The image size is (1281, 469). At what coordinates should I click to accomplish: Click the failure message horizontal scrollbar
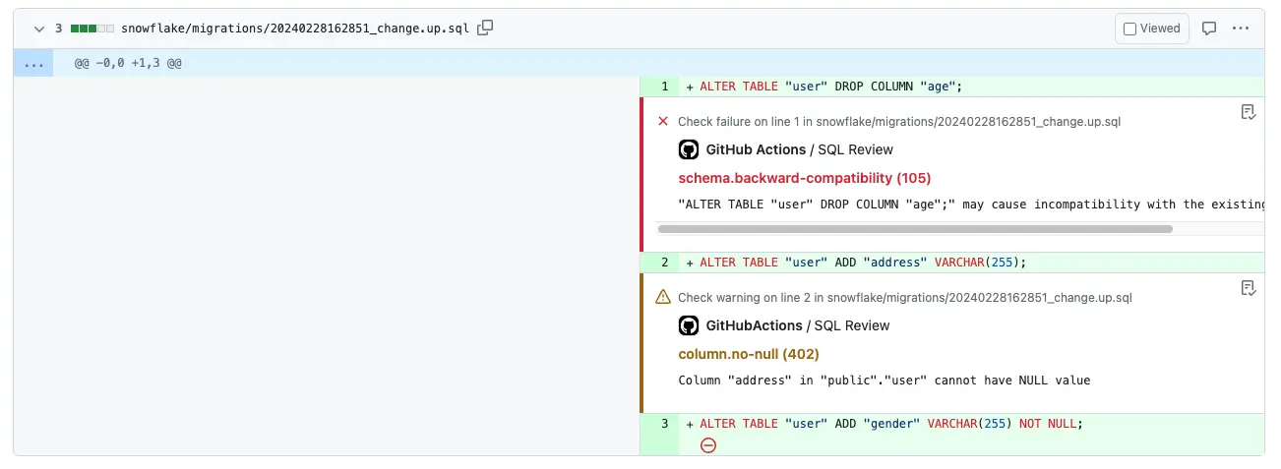tap(914, 229)
